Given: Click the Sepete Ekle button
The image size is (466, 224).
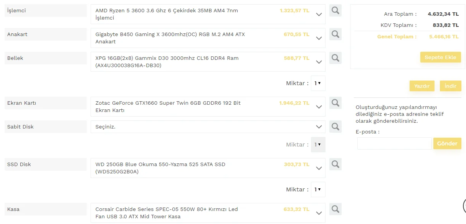Looking at the screenshot, I should [440, 58].
